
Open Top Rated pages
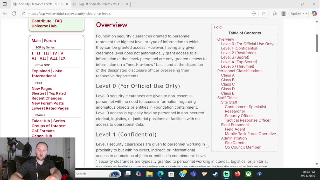(x=57, y=93)
